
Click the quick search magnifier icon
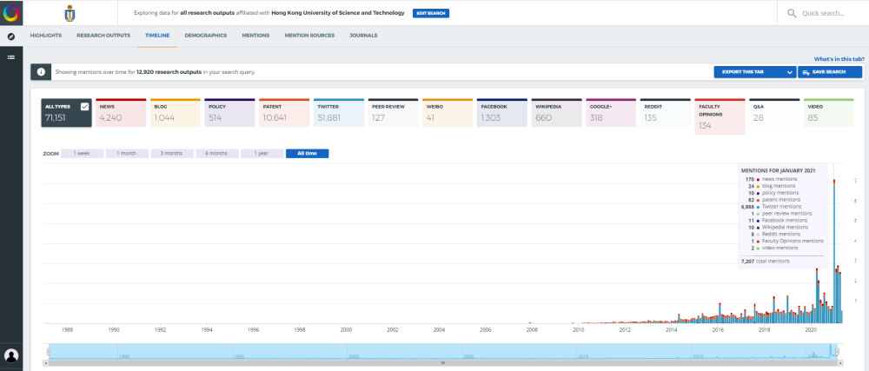[791, 14]
